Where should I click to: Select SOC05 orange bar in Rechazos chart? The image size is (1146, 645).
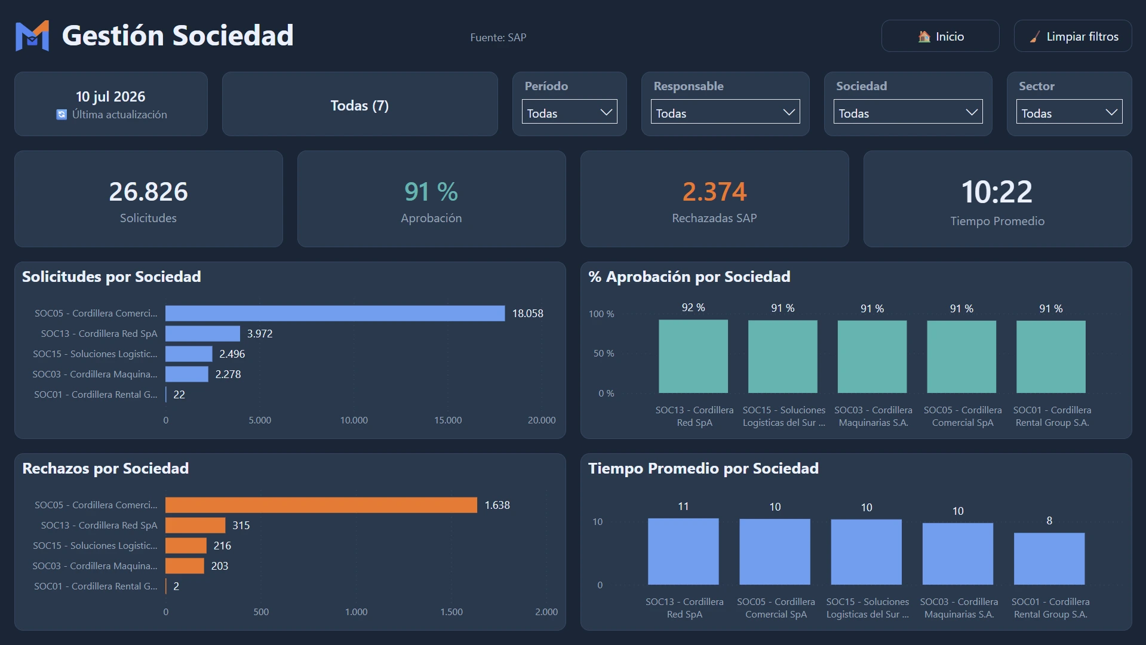(321, 505)
